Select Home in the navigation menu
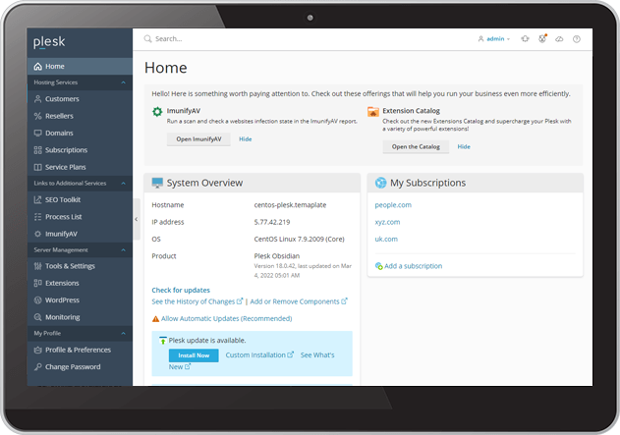Screen dimensions: 620x435 (54, 66)
